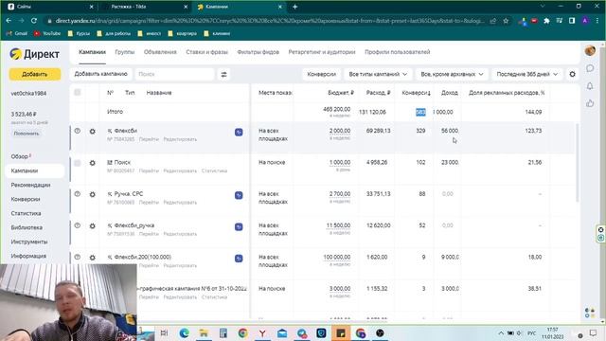Toggle status icon of Флексби_ручка row
The image size is (606, 341).
[78, 225]
